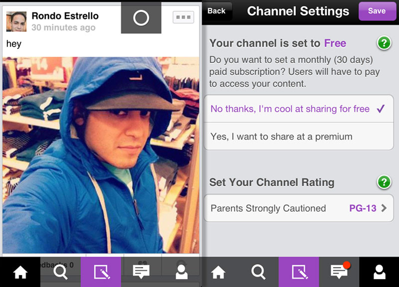Tap the home icon on the post feed screen

pyautogui.click(x=20, y=272)
